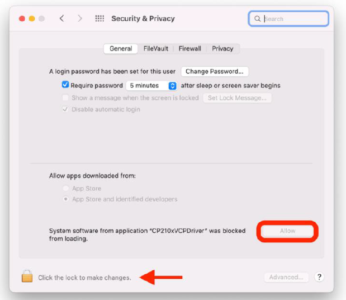Go forward with the right chevron

click(80, 18)
